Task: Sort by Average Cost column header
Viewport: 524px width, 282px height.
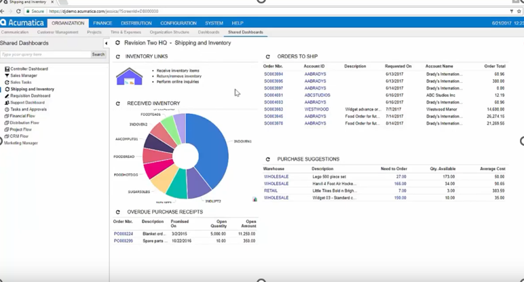Action: 493,169
